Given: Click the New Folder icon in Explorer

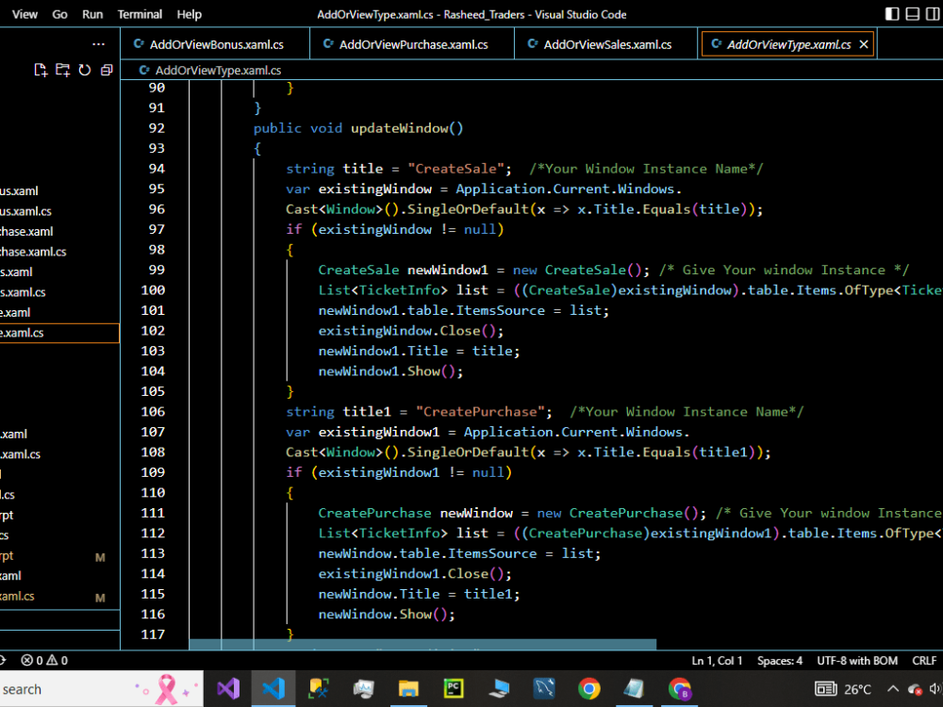Looking at the screenshot, I should click(x=62, y=70).
